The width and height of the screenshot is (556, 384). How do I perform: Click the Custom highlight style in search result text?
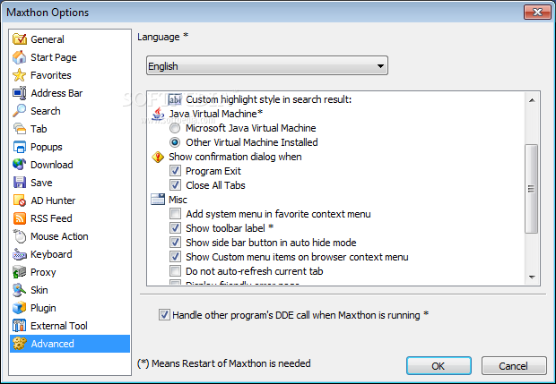tap(269, 99)
